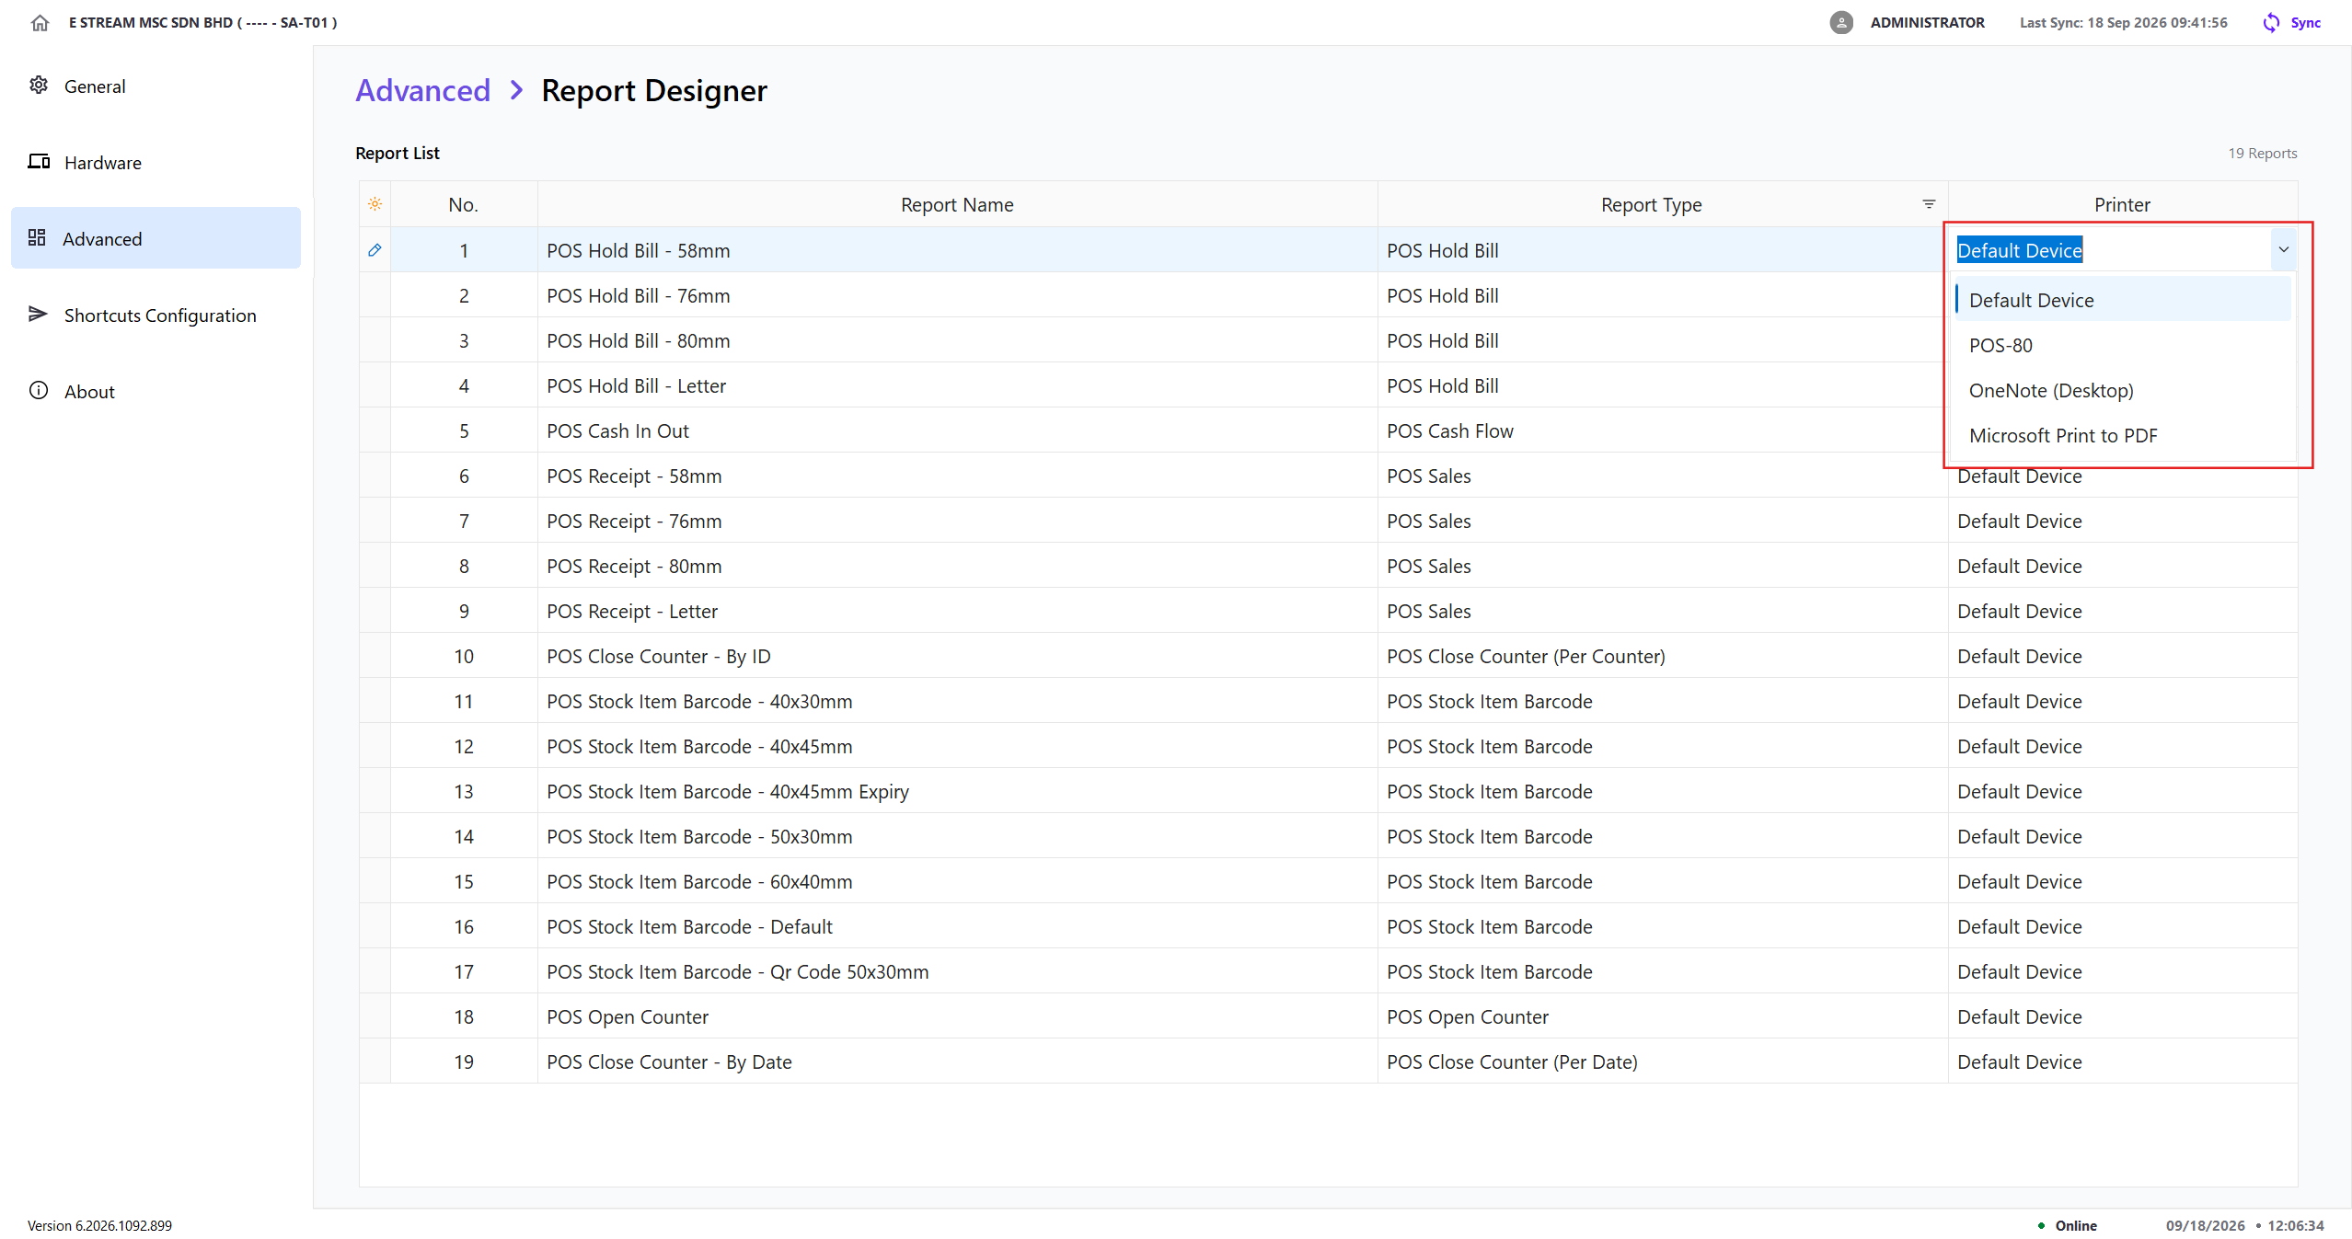Click the row number 12 cell
The width and height of the screenshot is (2352, 1239).
coord(464,746)
